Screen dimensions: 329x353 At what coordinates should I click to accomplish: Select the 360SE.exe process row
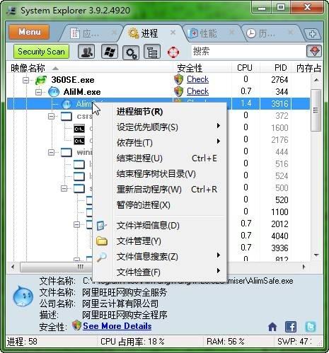(158, 80)
